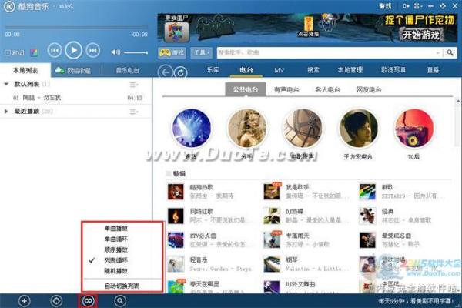Expand the 最近播放 playlist
The image size is (462, 308).
[6, 112]
